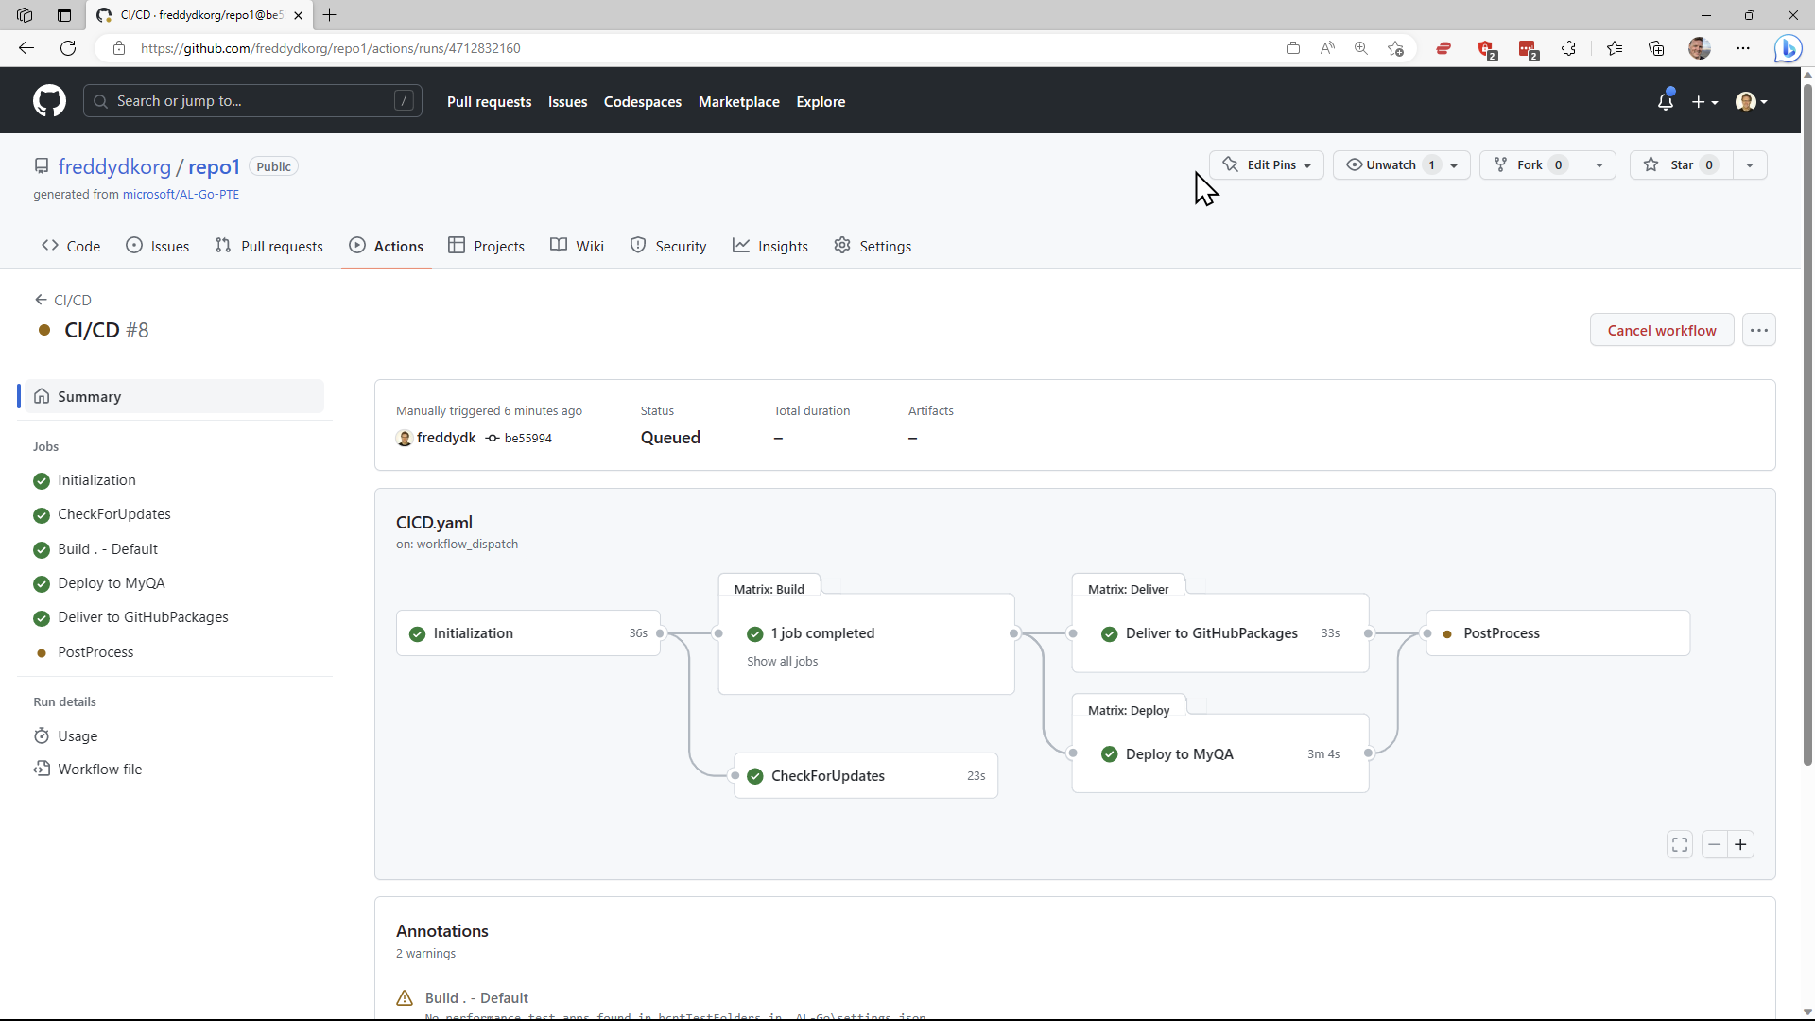
Task: Click the search or jump to field
Action: (x=252, y=101)
